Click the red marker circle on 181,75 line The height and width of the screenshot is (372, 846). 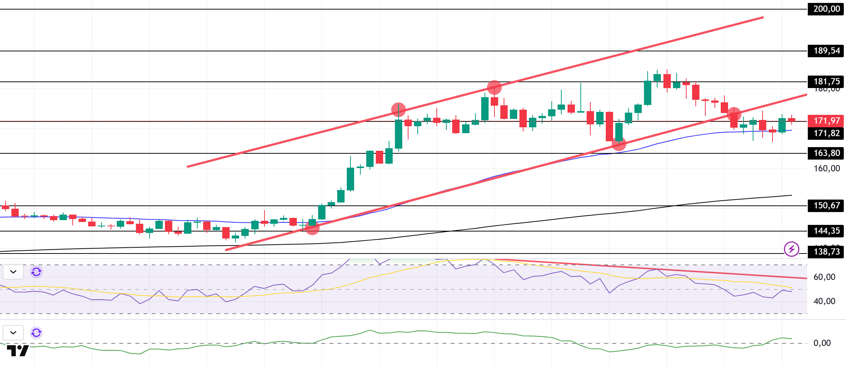[494, 87]
